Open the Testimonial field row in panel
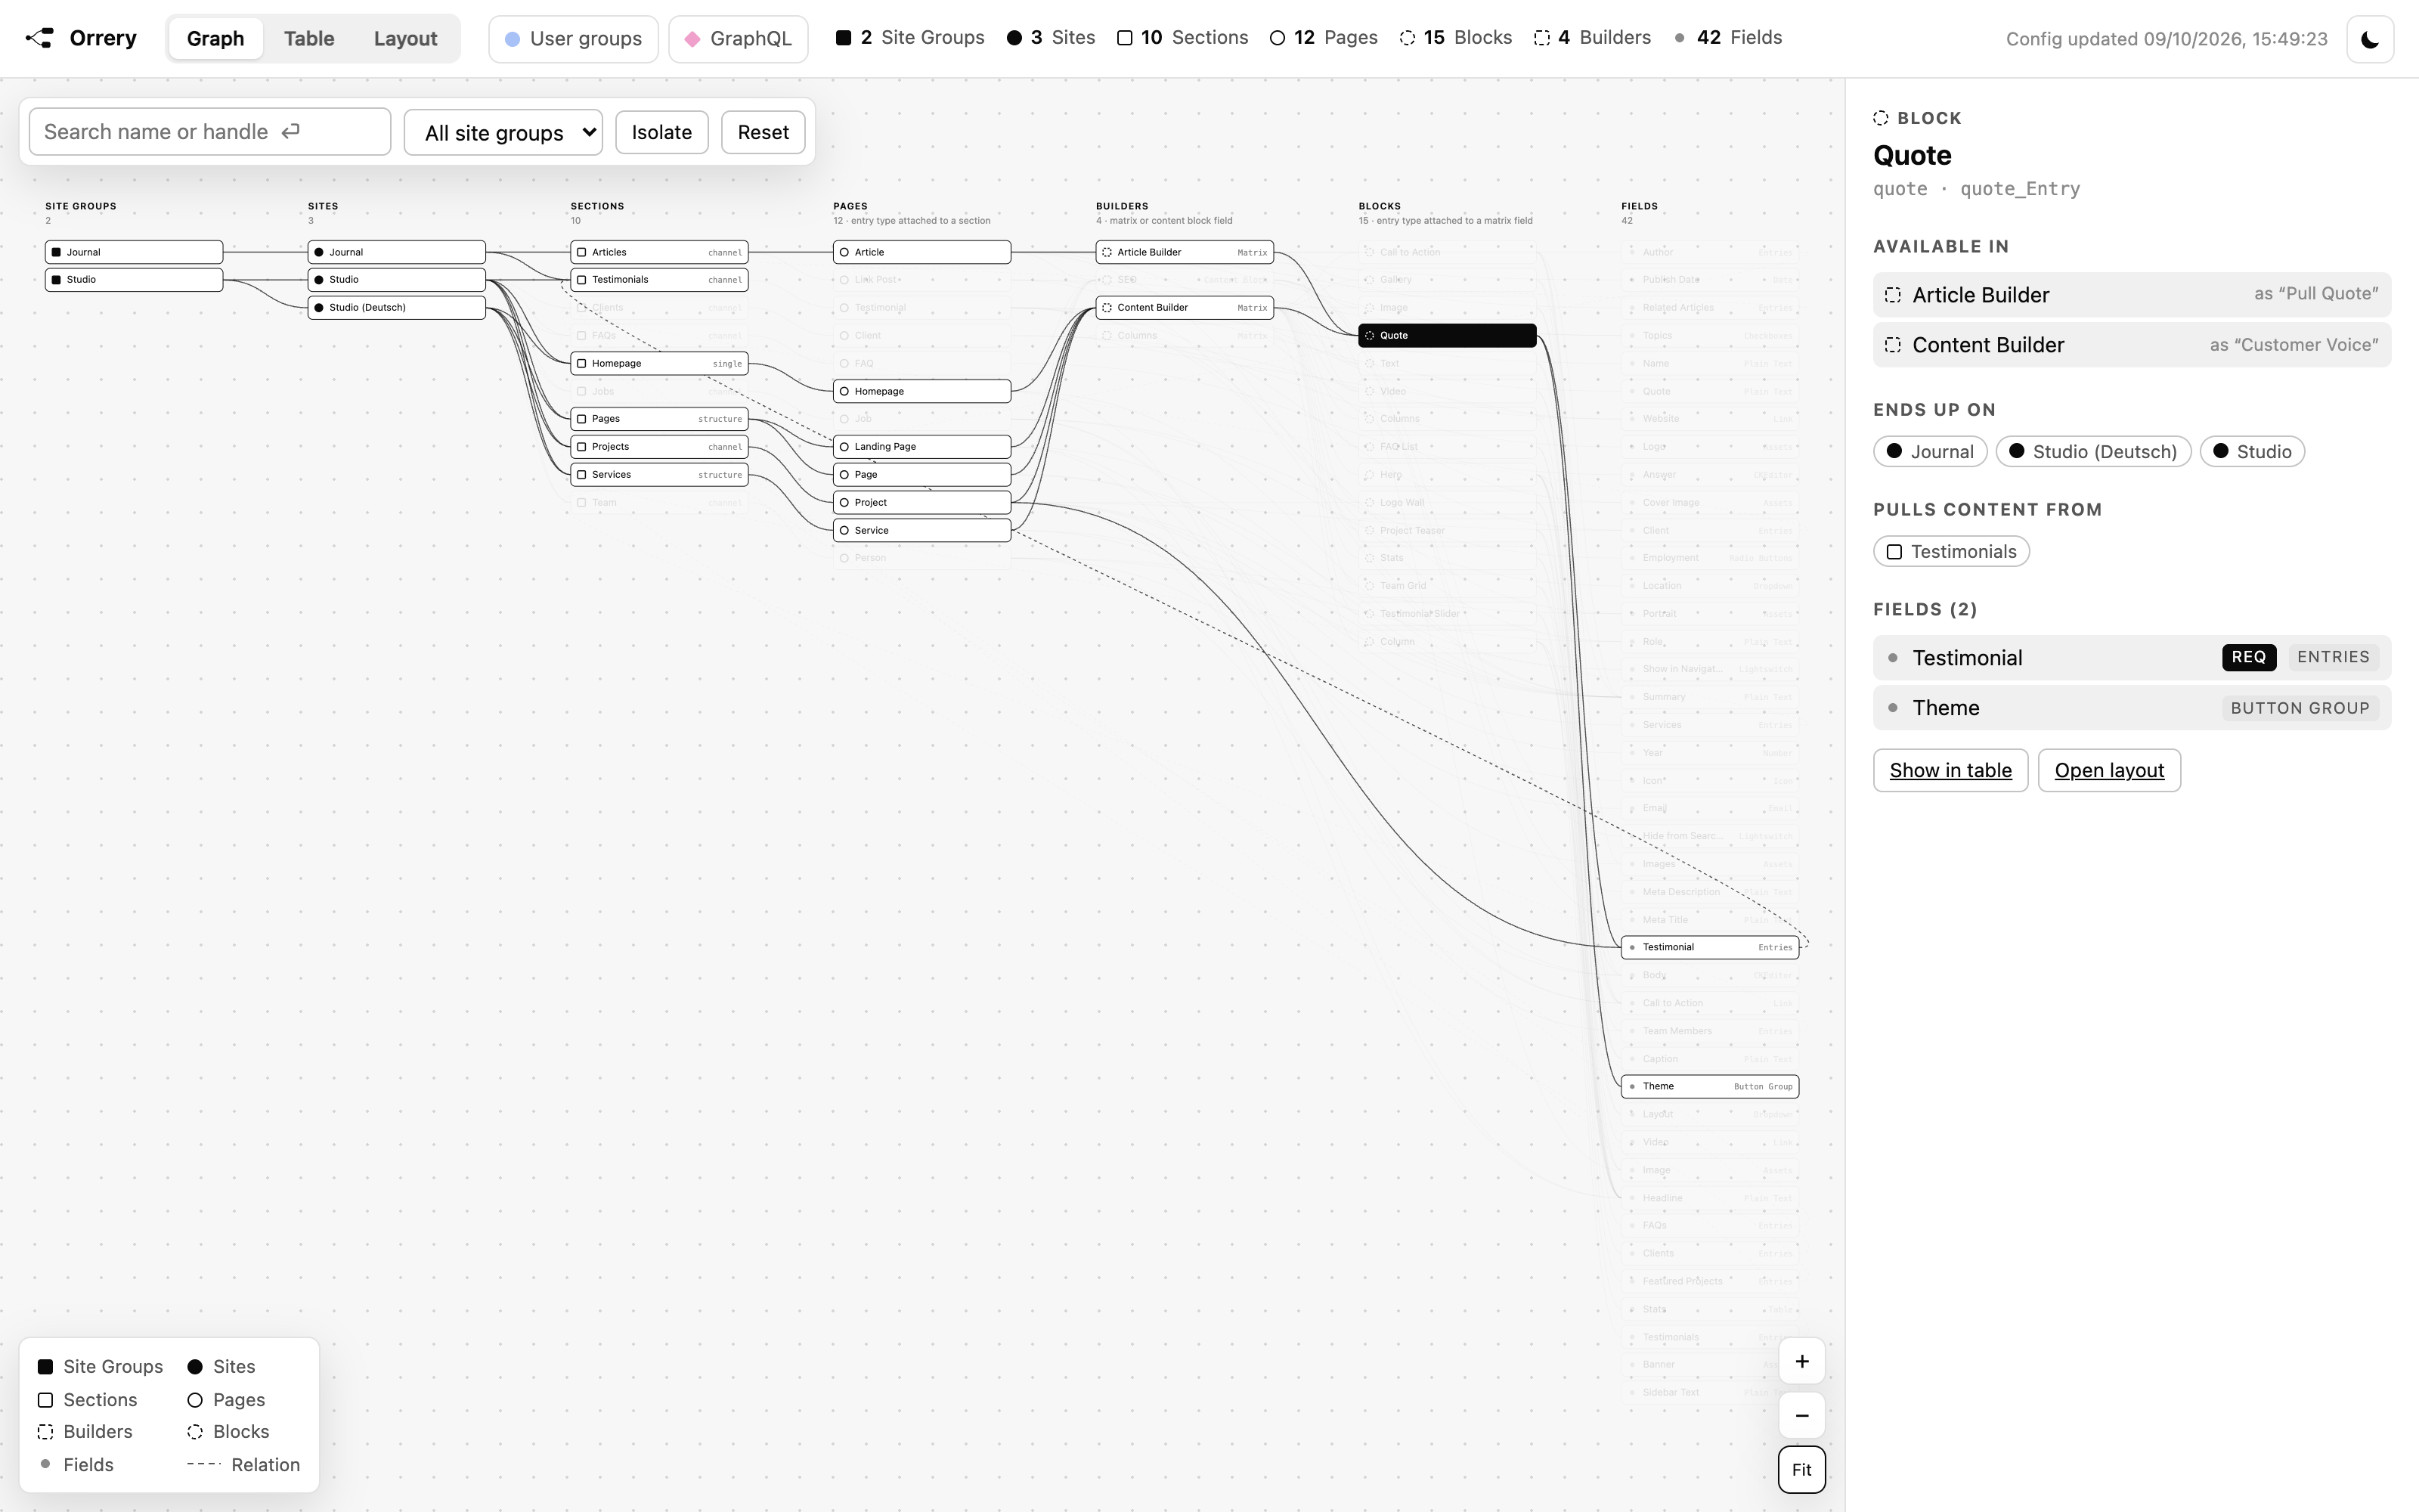Screen dimensions: 2419x1512 tap(2132, 657)
